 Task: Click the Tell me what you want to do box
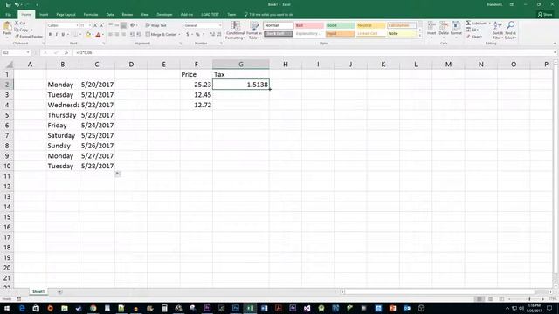click(269, 15)
